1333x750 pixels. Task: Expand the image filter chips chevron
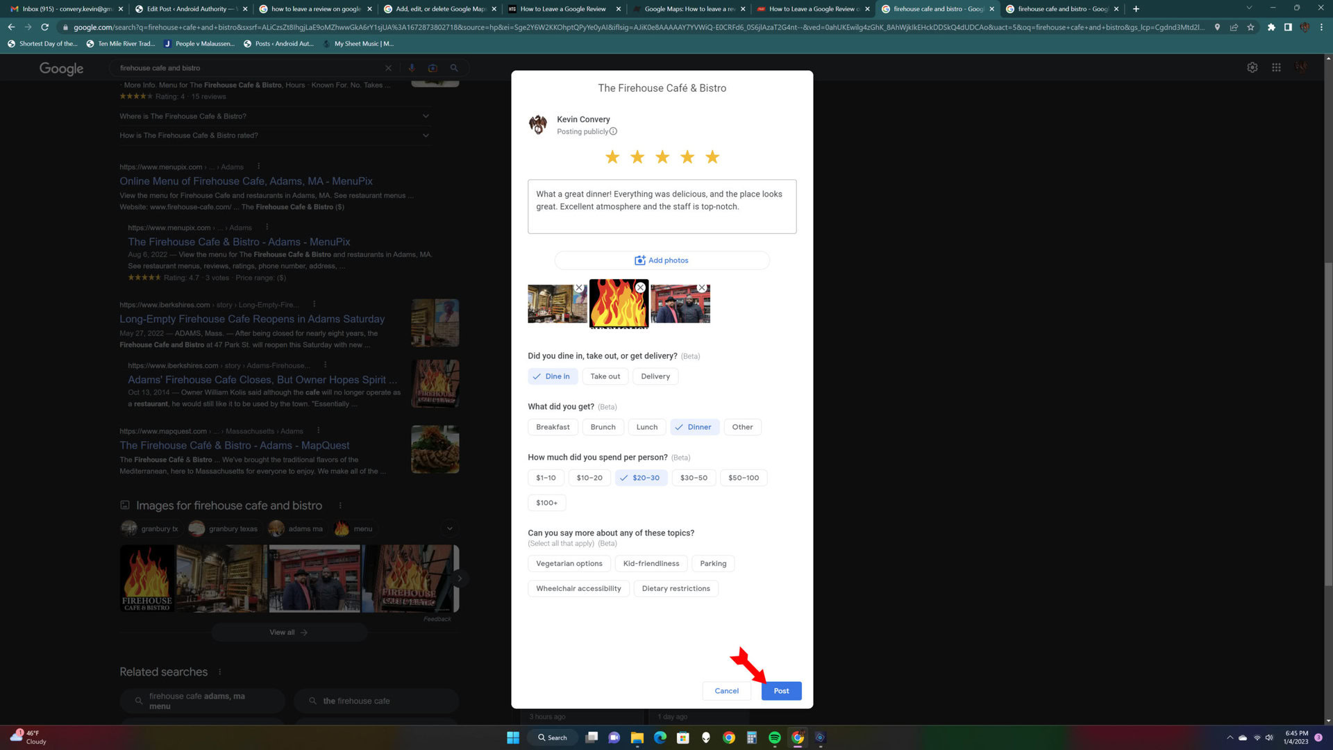point(449,528)
